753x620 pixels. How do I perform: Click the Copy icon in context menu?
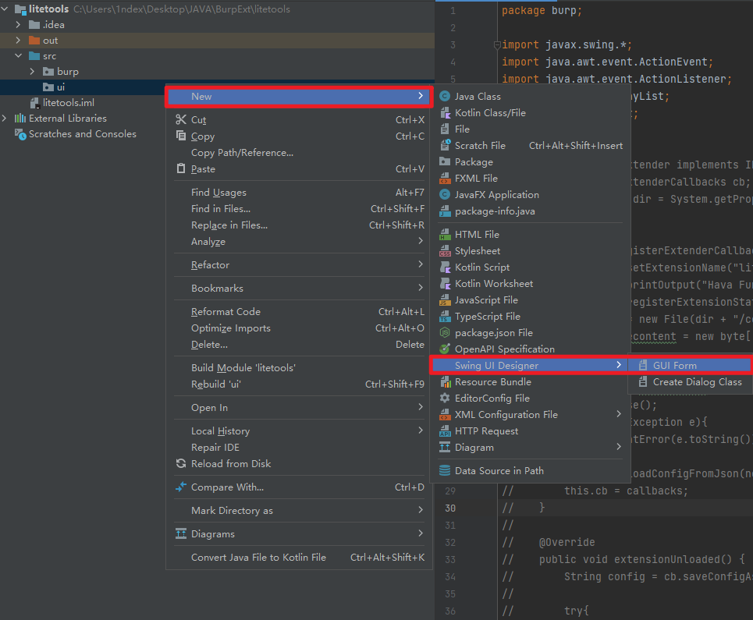click(181, 136)
